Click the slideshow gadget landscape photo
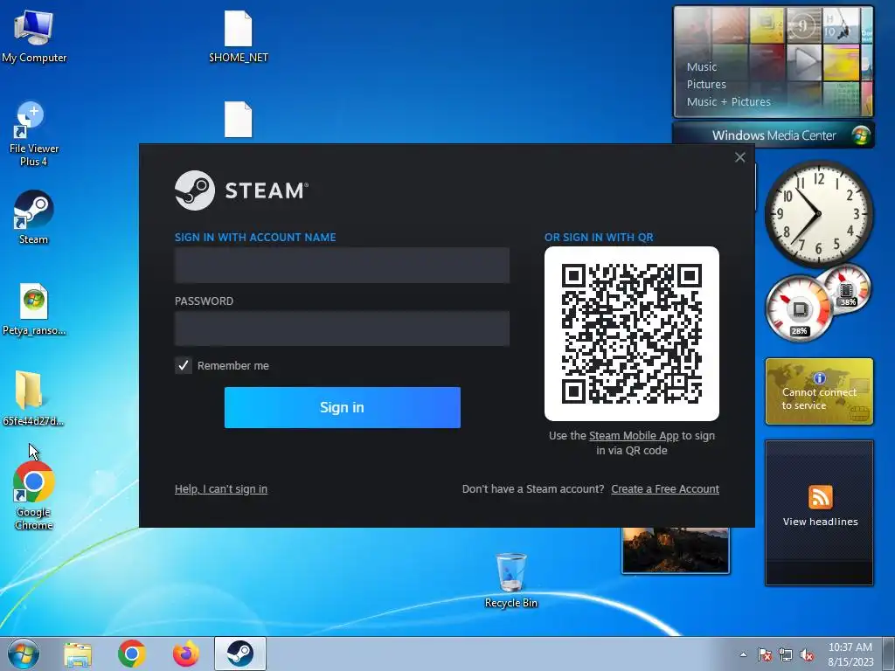 point(676,550)
